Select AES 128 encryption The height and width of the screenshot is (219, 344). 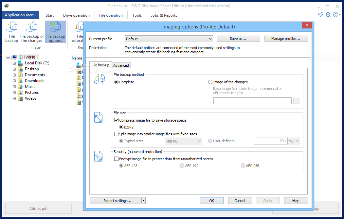(x=121, y=166)
